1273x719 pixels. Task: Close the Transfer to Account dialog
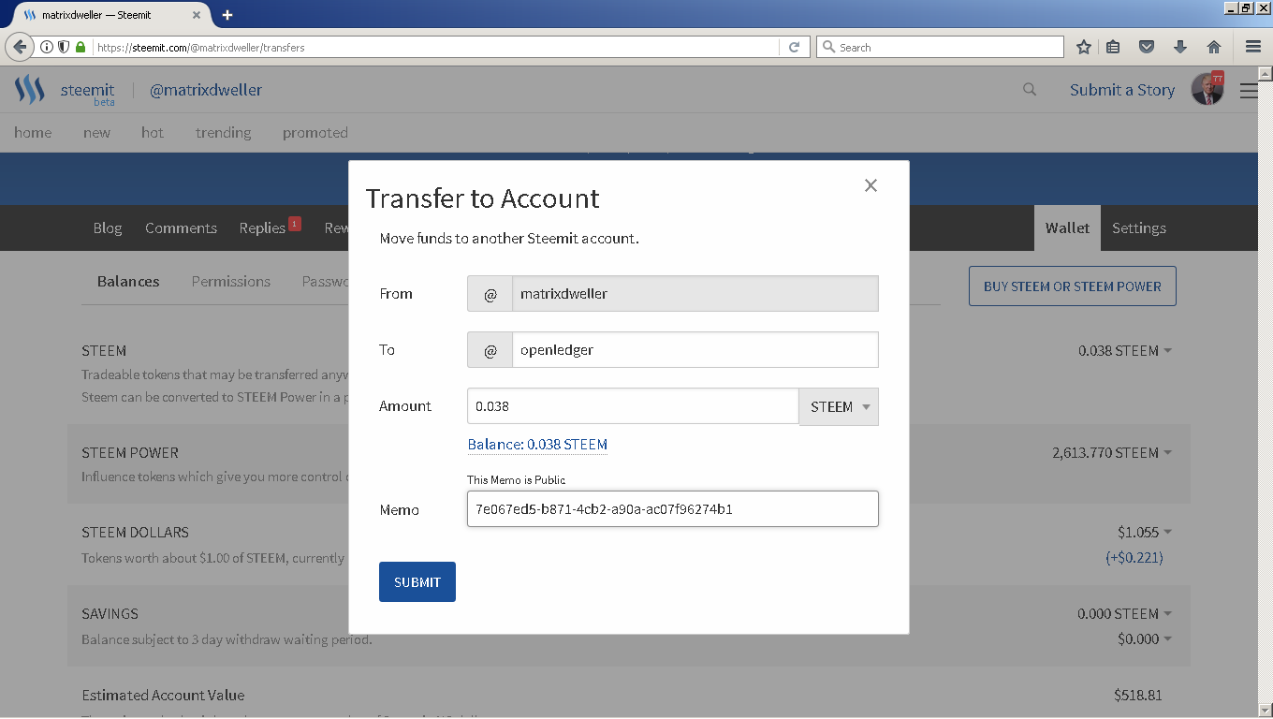[x=871, y=185]
